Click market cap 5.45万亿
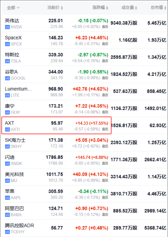168x237 pixels. [157, 23]
